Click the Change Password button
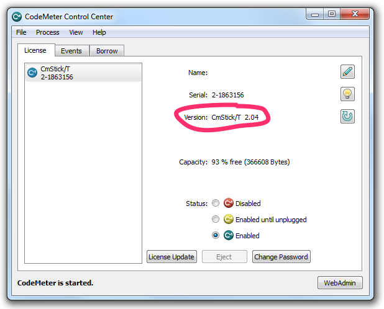Viewport: 384px width, 309px height. [x=281, y=257]
